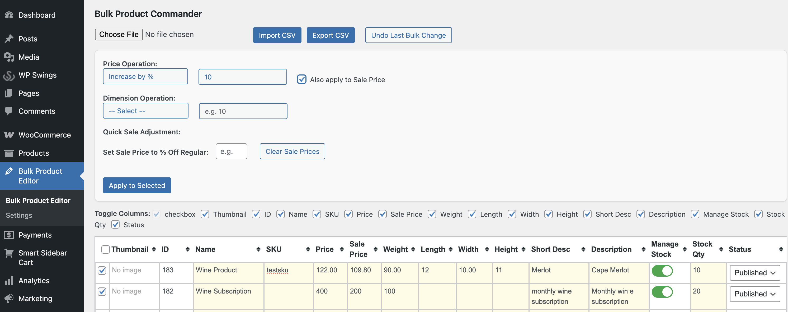Click Undo Last Bulk Change
Screen dimensions: 788x312
tap(408, 35)
